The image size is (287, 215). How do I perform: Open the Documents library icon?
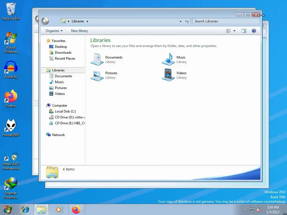click(97, 59)
